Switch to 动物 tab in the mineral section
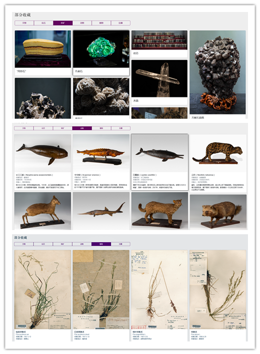The width and height of the screenshot is (260, 354). 82,23
